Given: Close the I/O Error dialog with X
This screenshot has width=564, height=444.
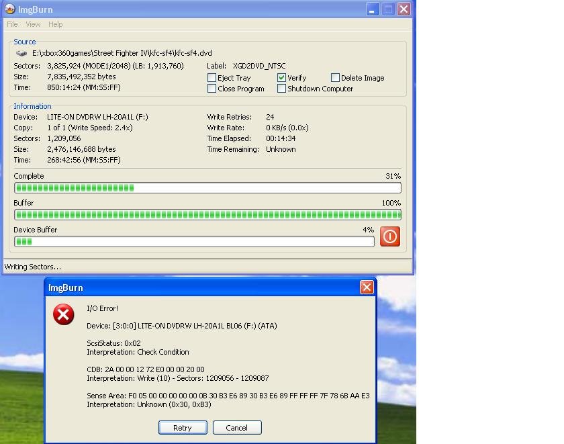Looking at the screenshot, I should (367, 287).
